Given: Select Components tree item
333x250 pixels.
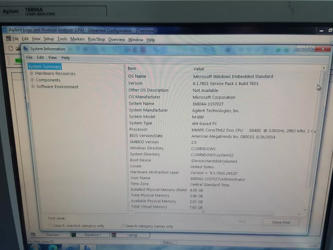Looking at the screenshot, I should pyautogui.click(x=48, y=80).
